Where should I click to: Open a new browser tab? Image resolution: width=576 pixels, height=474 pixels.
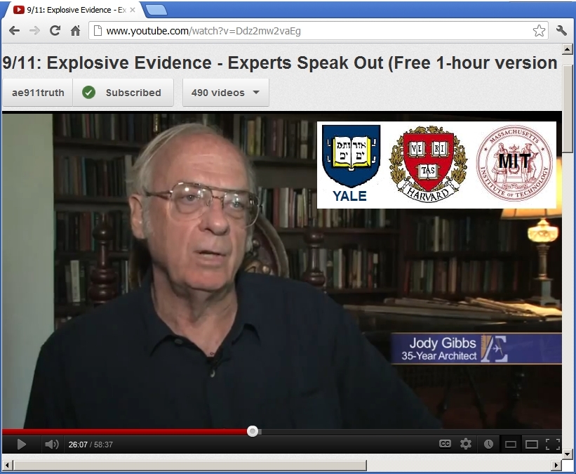156,10
